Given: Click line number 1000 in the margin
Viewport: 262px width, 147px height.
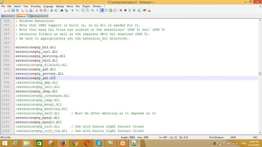Looking at the screenshot, I should point(6,91).
